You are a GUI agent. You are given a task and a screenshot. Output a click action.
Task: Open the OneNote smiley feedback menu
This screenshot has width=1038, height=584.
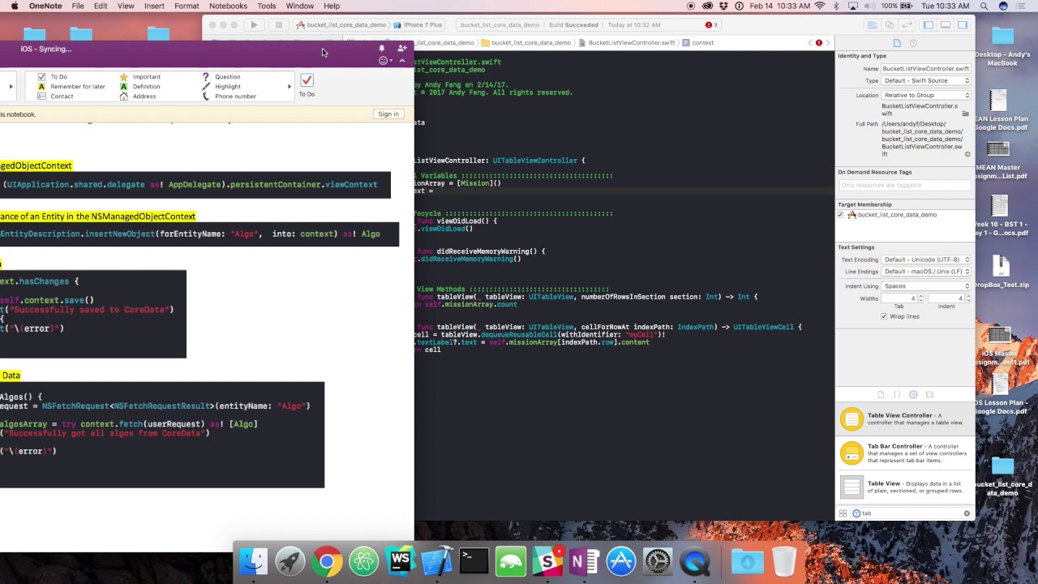(x=384, y=61)
